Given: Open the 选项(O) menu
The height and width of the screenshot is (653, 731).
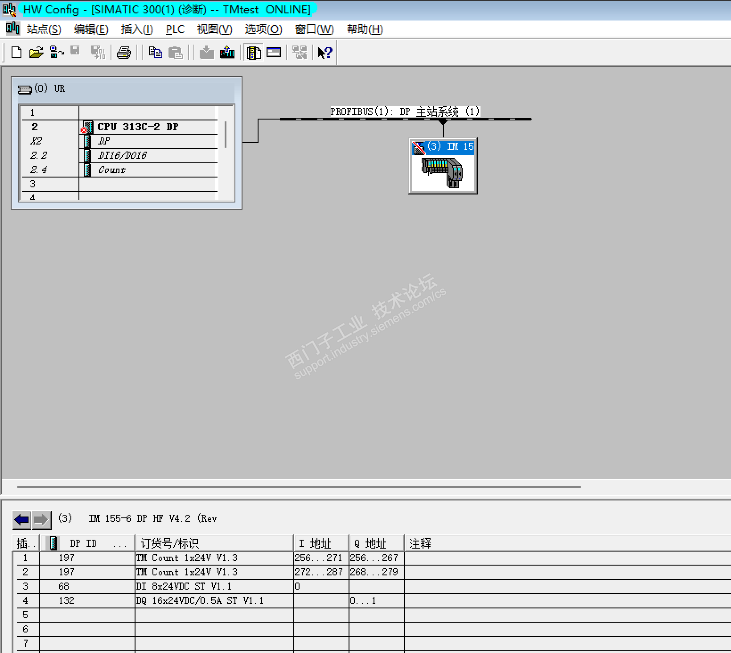Looking at the screenshot, I should [x=263, y=29].
